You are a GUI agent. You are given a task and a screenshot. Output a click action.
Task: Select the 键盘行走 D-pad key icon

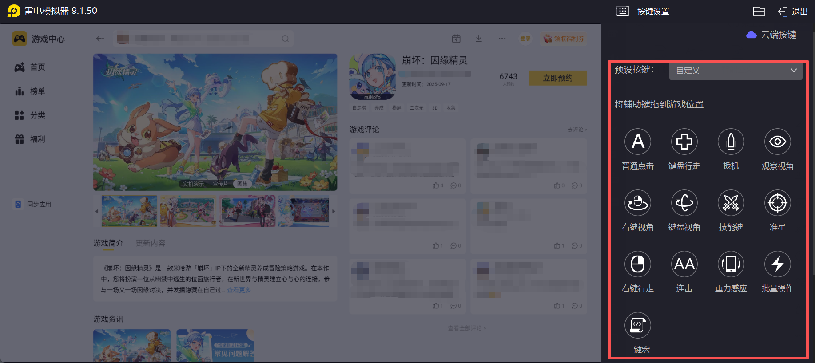(684, 142)
